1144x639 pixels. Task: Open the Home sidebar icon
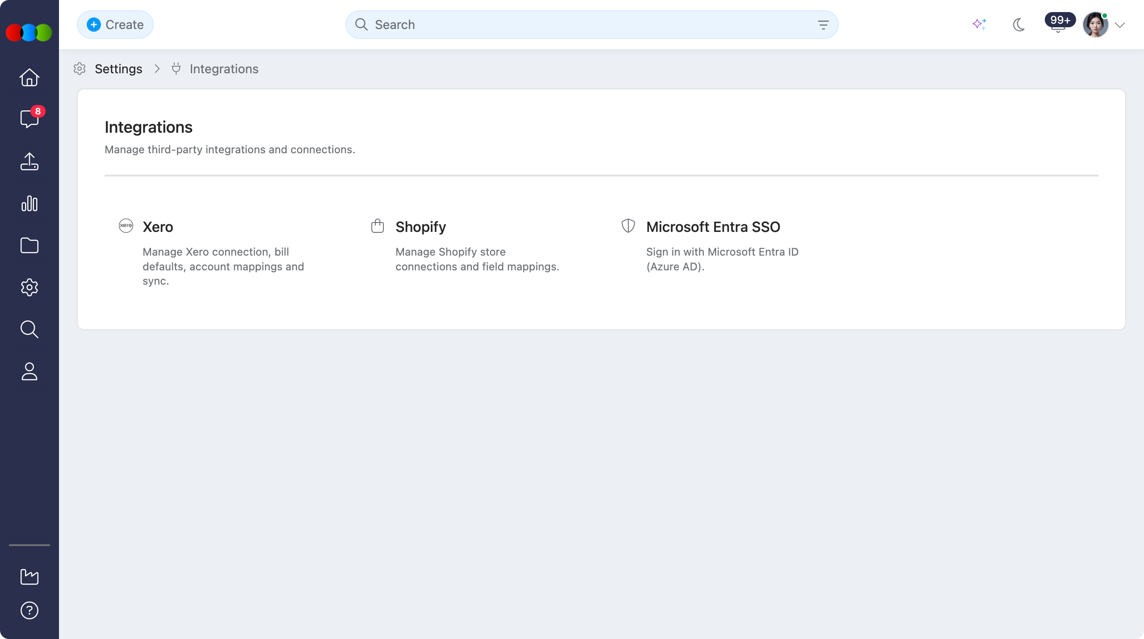click(29, 77)
